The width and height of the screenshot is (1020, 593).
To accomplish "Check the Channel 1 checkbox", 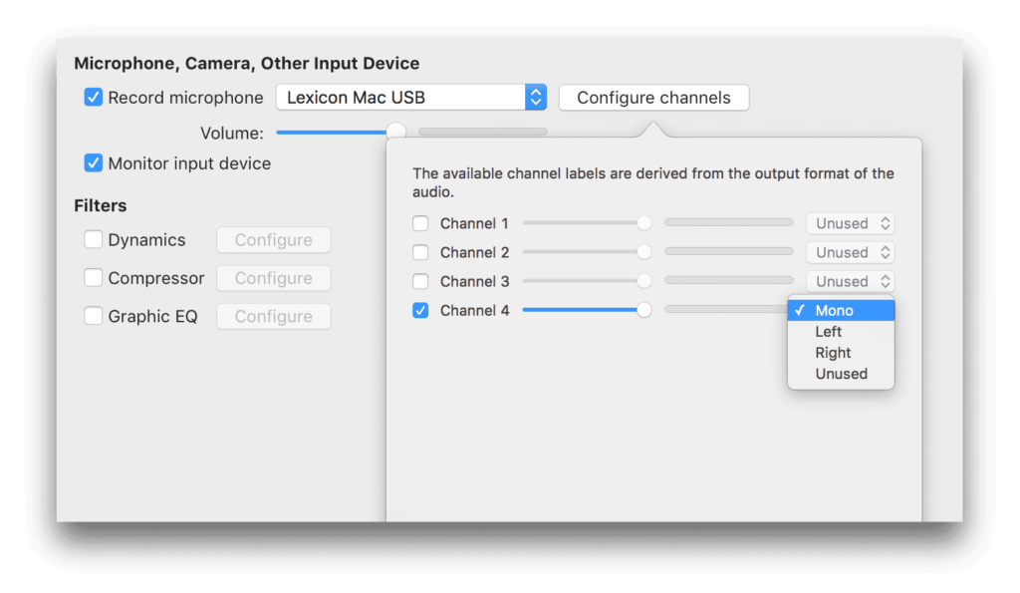I will pos(420,222).
